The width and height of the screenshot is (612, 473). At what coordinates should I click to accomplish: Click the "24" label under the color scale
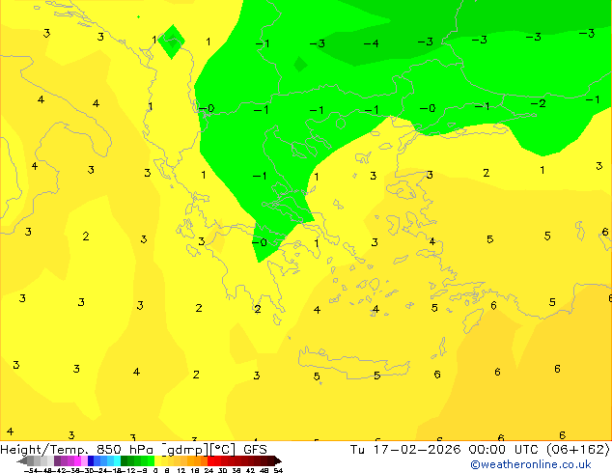click(209, 470)
